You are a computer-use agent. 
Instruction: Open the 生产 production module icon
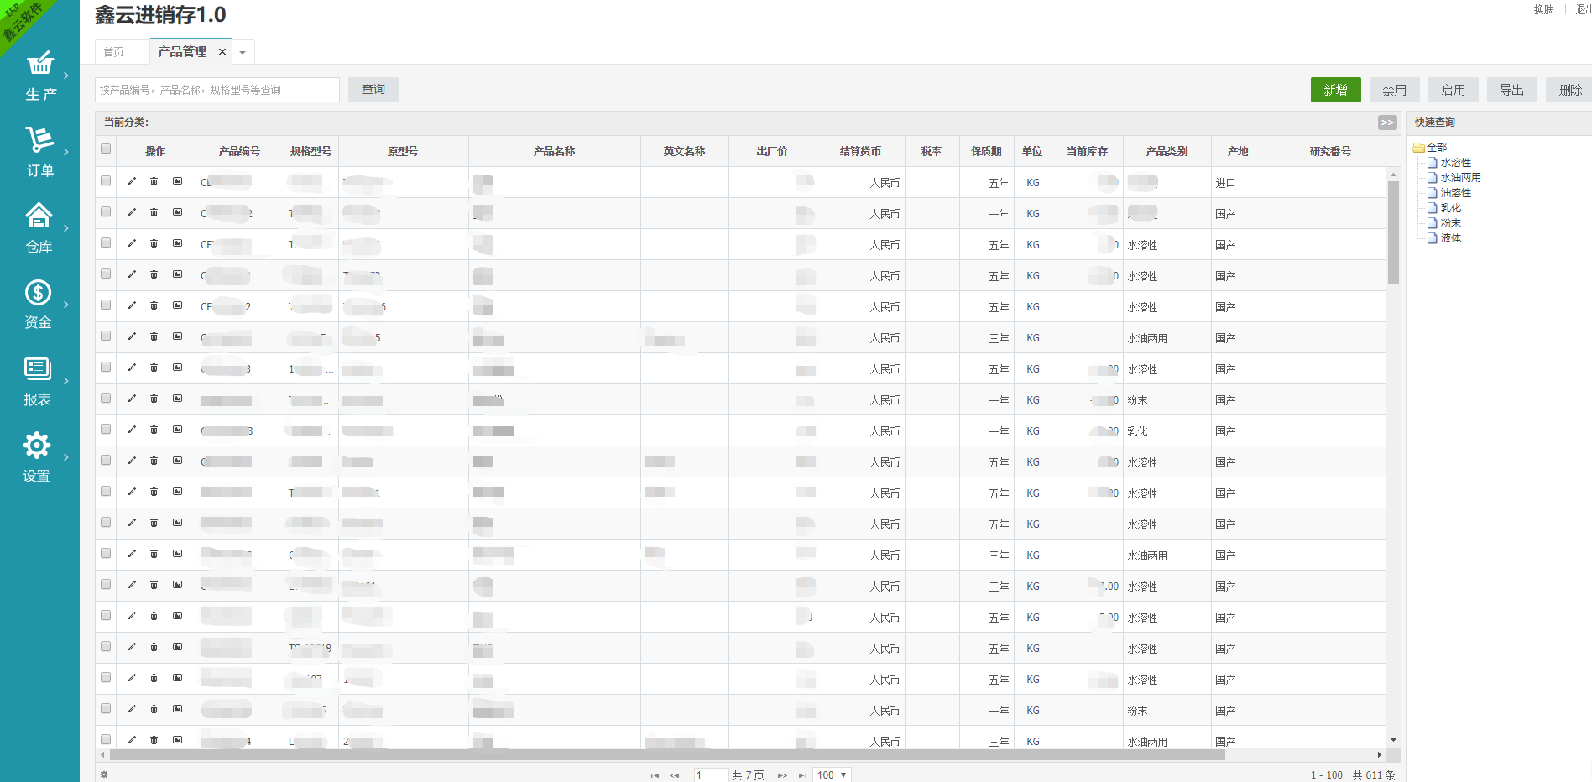pyautogui.click(x=39, y=65)
